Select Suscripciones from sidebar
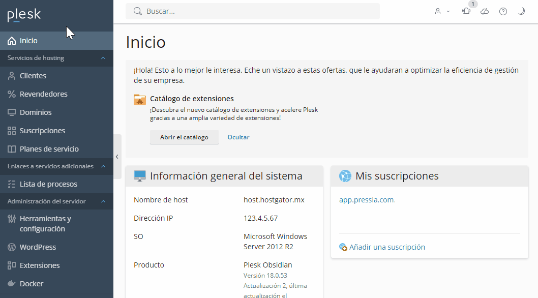The width and height of the screenshot is (538, 298). click(56, 131)
